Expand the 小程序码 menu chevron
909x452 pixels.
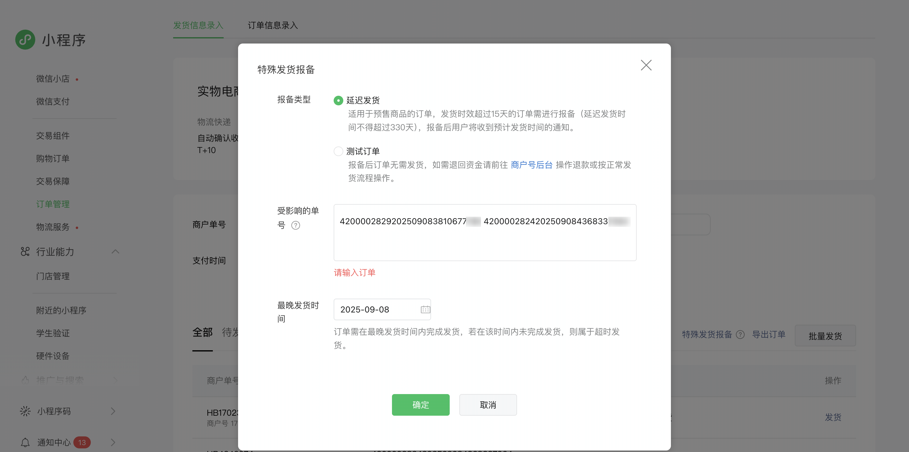113,411
